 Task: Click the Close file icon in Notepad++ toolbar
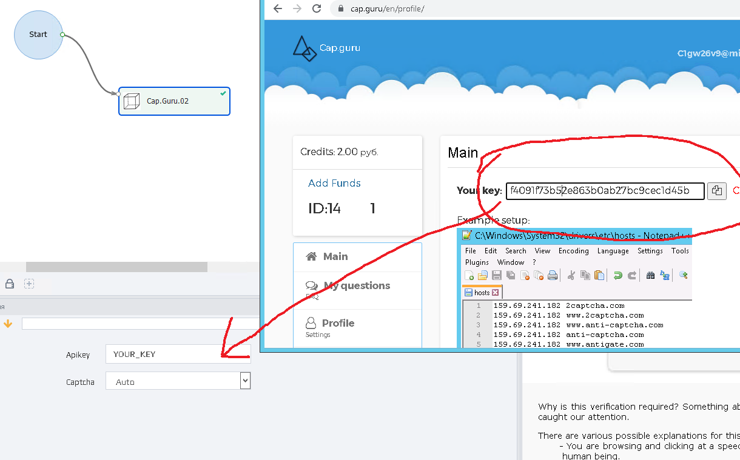pyautogui.click(x=525, y=276)
